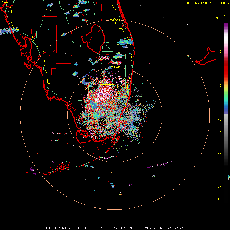Click the color bar value -3 label
230x230 pixels.
[220, 142]
